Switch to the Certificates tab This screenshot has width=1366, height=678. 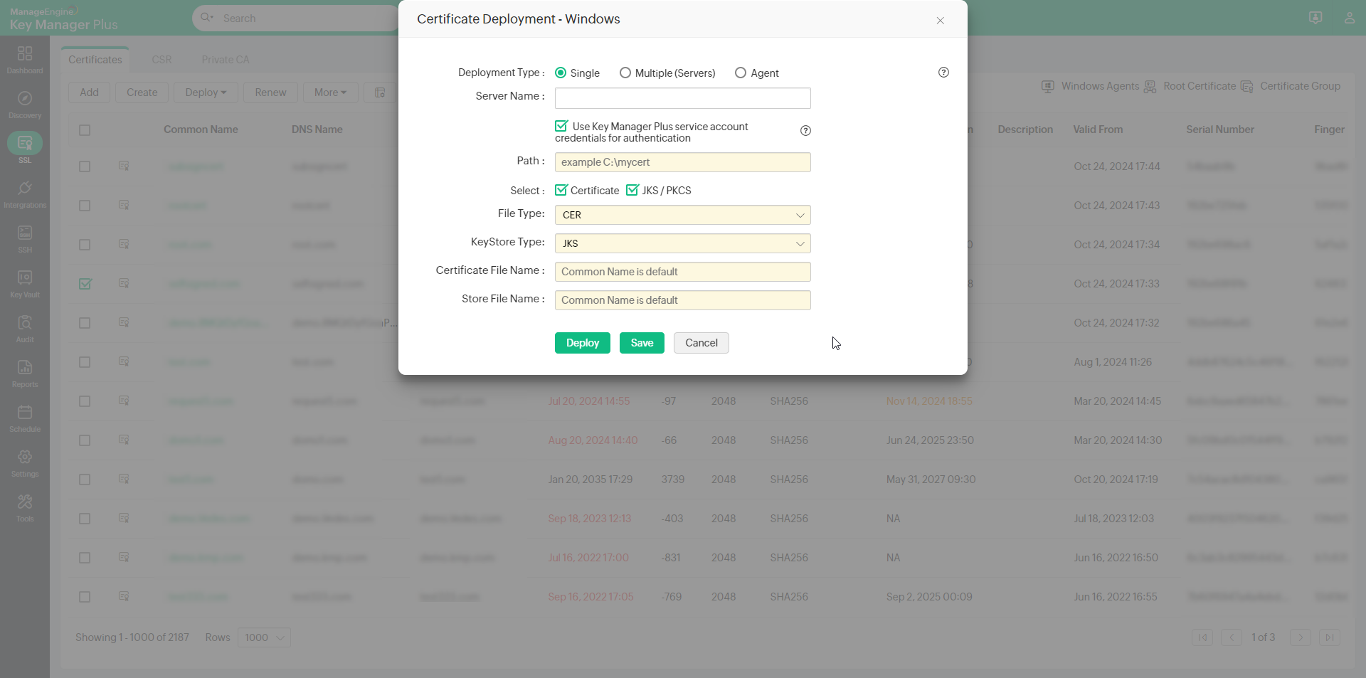coord(95,60)
